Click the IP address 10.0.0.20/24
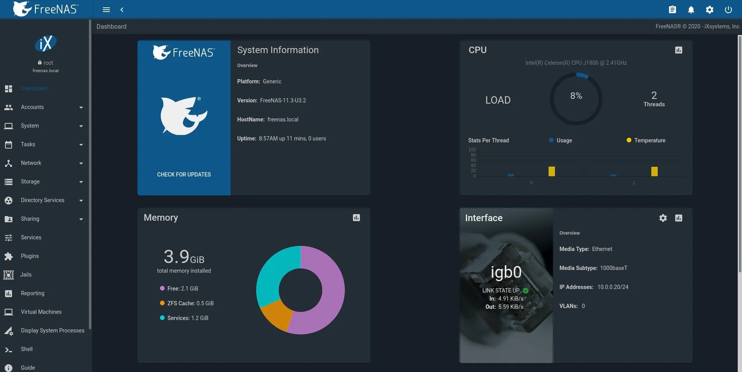The height and width of the screenshot is (372, 742). click(x=613, y=287)
